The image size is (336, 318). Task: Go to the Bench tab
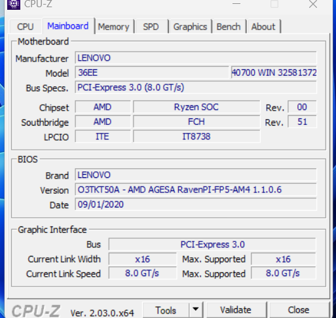tap(229, 27)
